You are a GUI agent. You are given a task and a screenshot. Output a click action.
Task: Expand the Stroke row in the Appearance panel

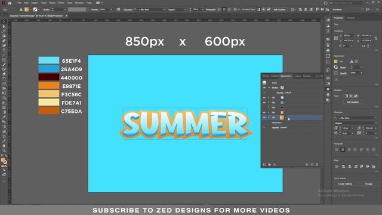269,88
